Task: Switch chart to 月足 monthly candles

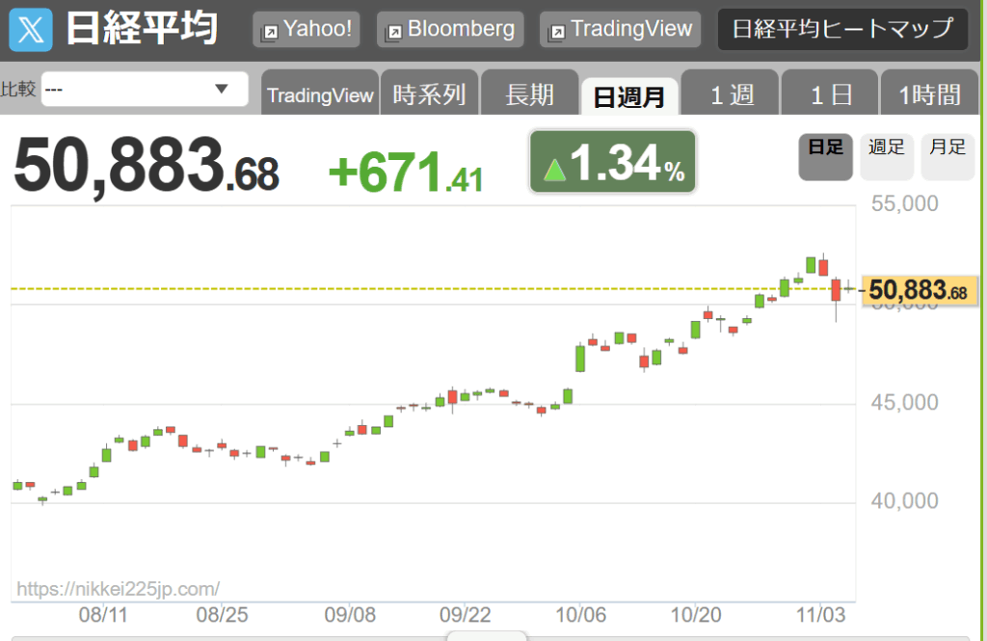Action: (947, 157)
